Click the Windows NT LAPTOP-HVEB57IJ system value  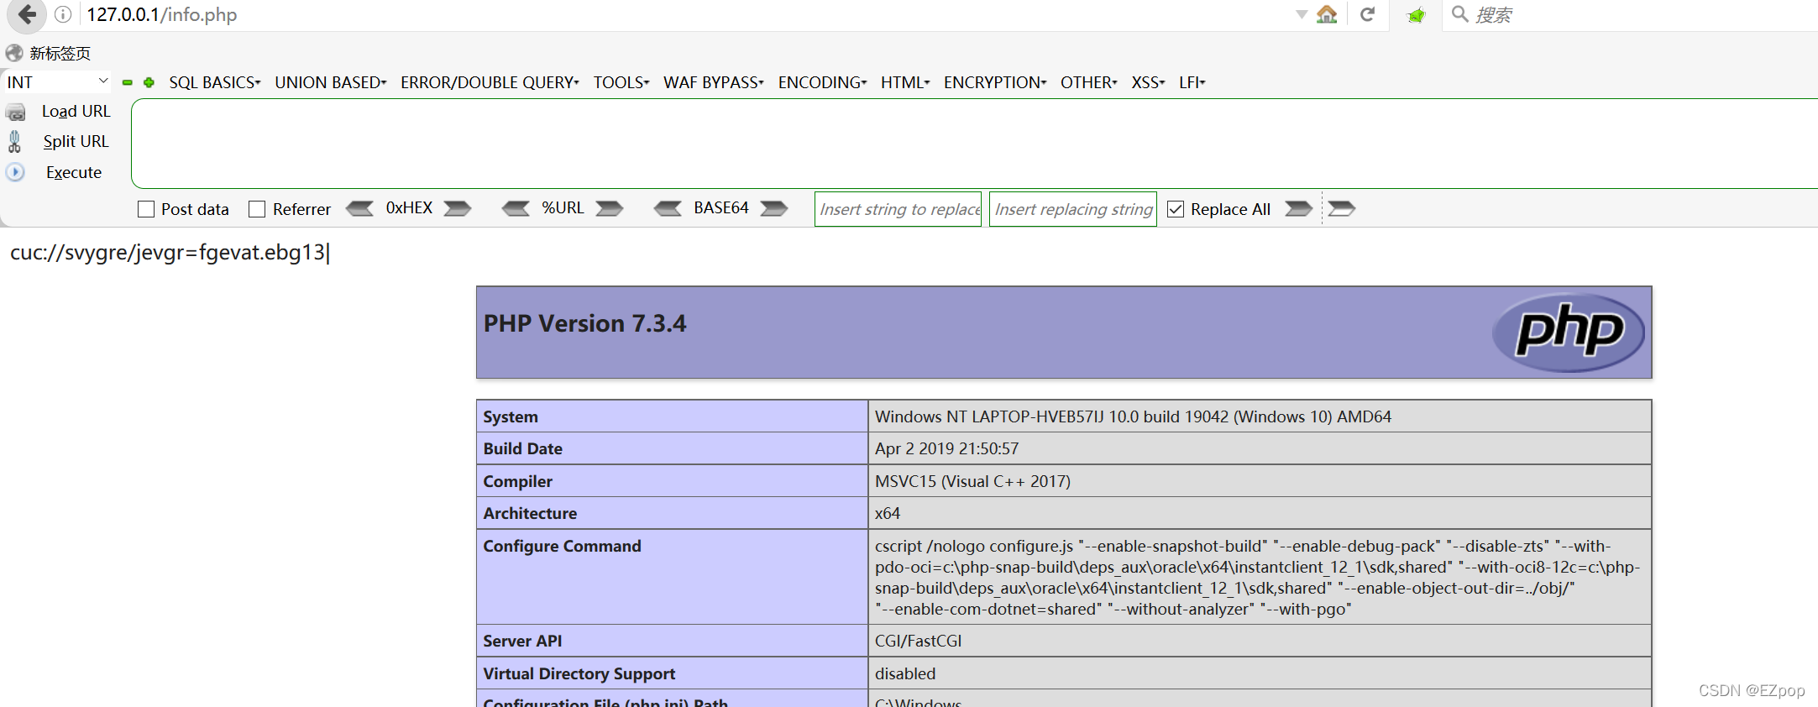(x=1133, y=416)
